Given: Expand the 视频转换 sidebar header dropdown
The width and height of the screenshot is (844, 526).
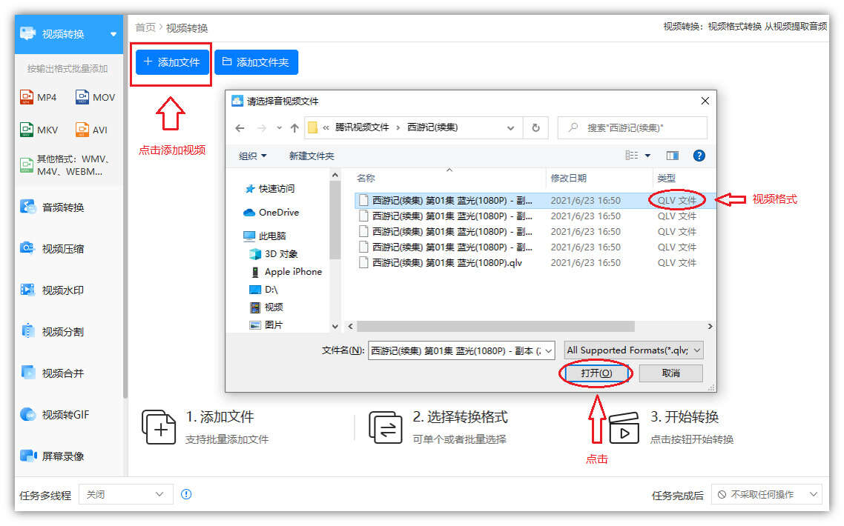Looking at the screenshot, I should (113, 34).
